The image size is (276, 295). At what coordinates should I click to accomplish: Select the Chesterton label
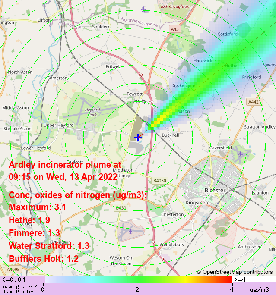pyautogui.click(x=172, y=214)
